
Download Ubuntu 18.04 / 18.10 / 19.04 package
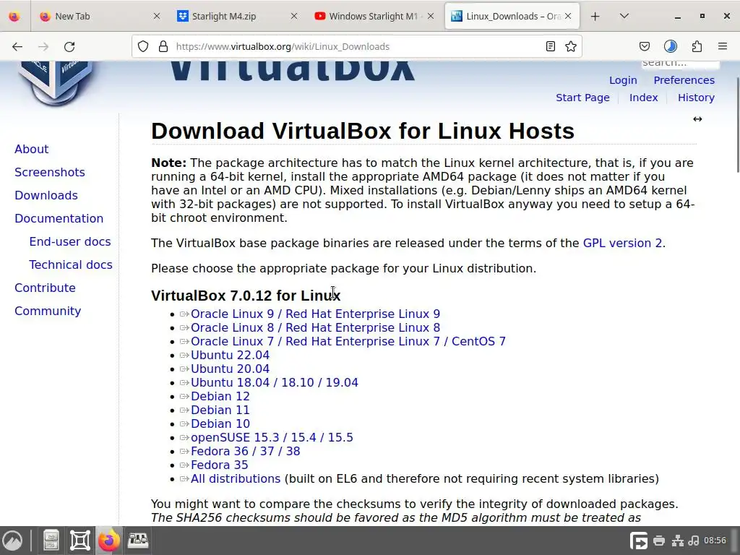274,382
